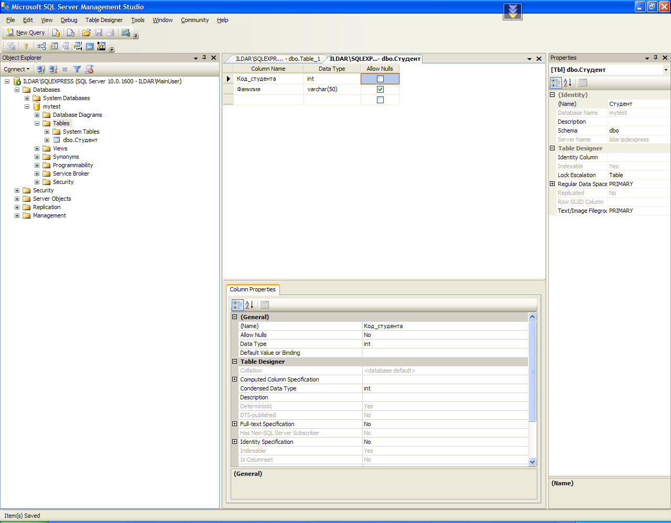Image resolution: width=671 pixels, height=523 pixels.
Task: Click Database Engine Query icon
Action: [x=56, y=32]
